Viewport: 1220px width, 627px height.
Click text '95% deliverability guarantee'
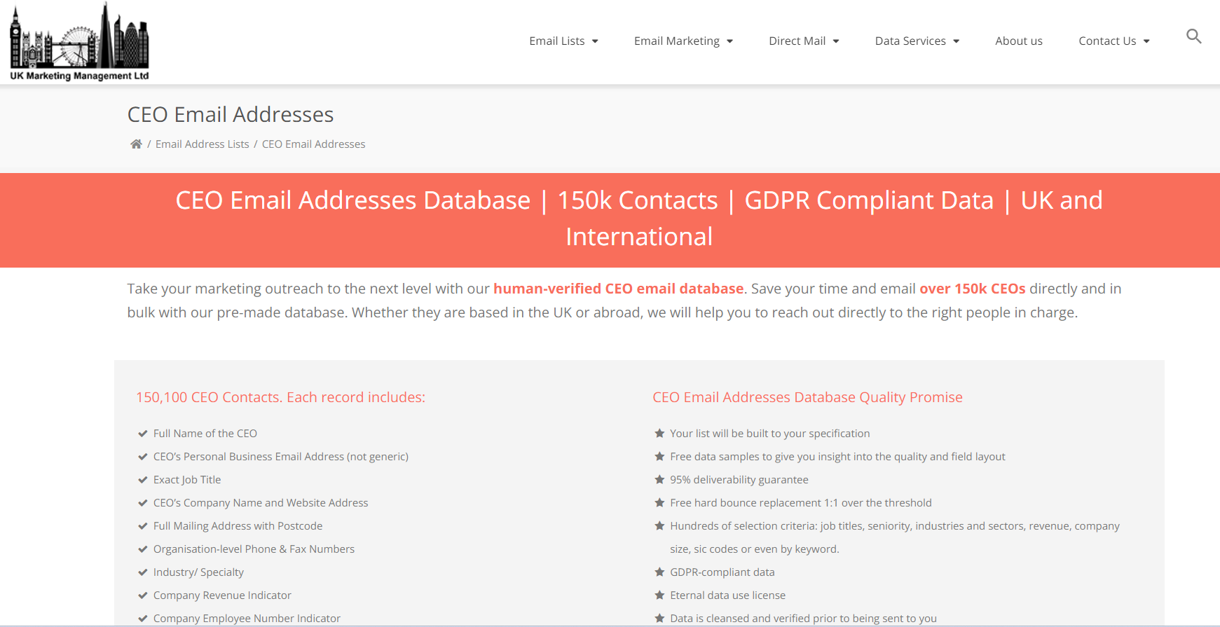[x=739, y=480]
